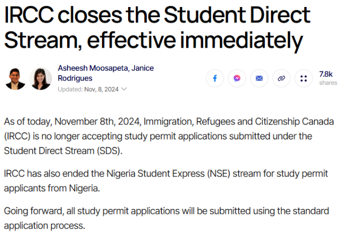The width and height of the screenshot is (340, 237).
Task: Expand the updated date chevron
Action: 124,89
